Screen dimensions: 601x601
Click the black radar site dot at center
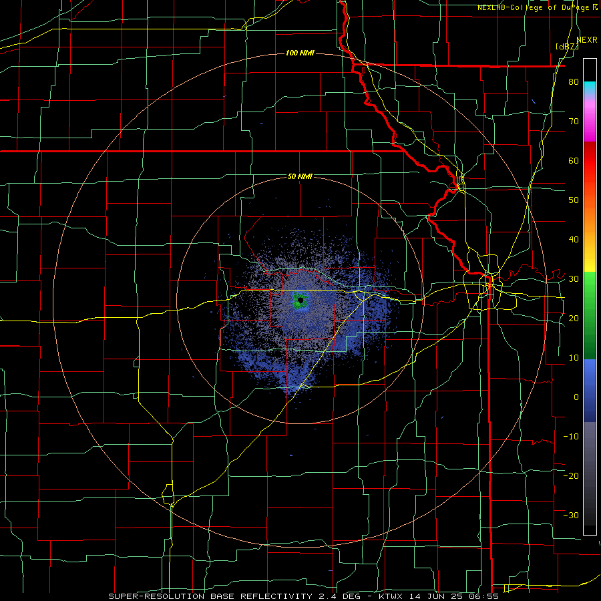pos(301,300)
